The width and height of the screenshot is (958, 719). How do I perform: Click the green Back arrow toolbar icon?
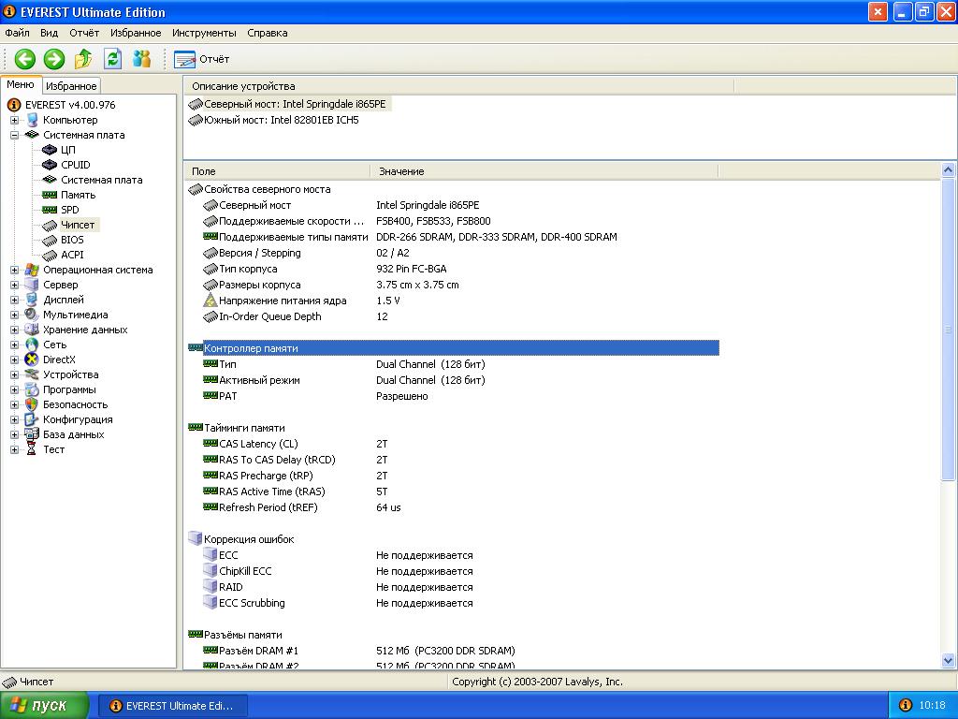[x=24, y=59]
